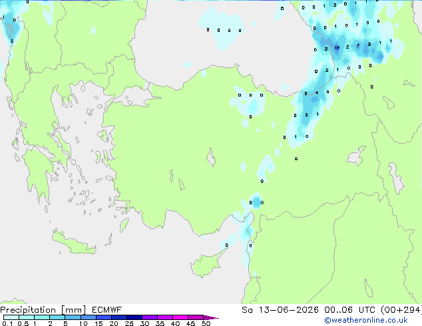Pick the legend swatch between 15 and 20

104,317
